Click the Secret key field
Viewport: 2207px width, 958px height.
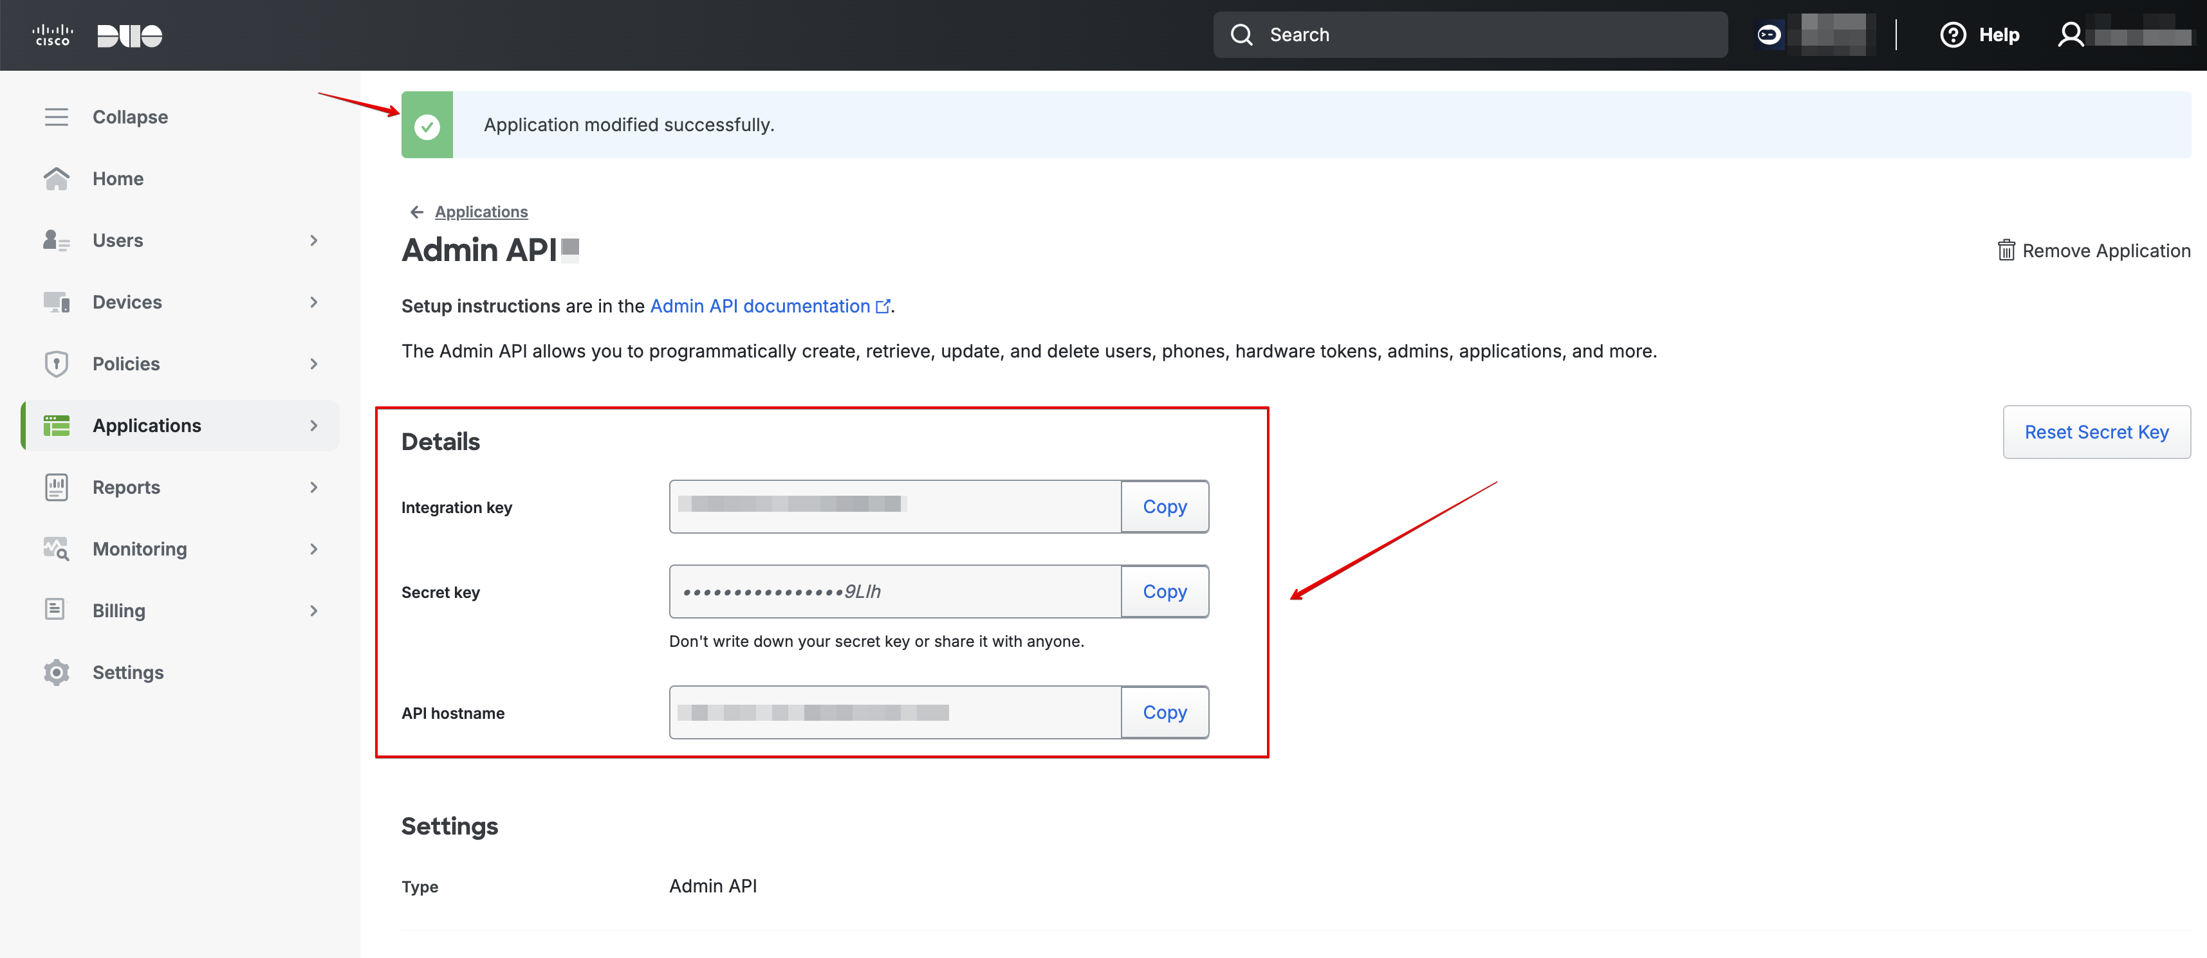pos(895,592)
